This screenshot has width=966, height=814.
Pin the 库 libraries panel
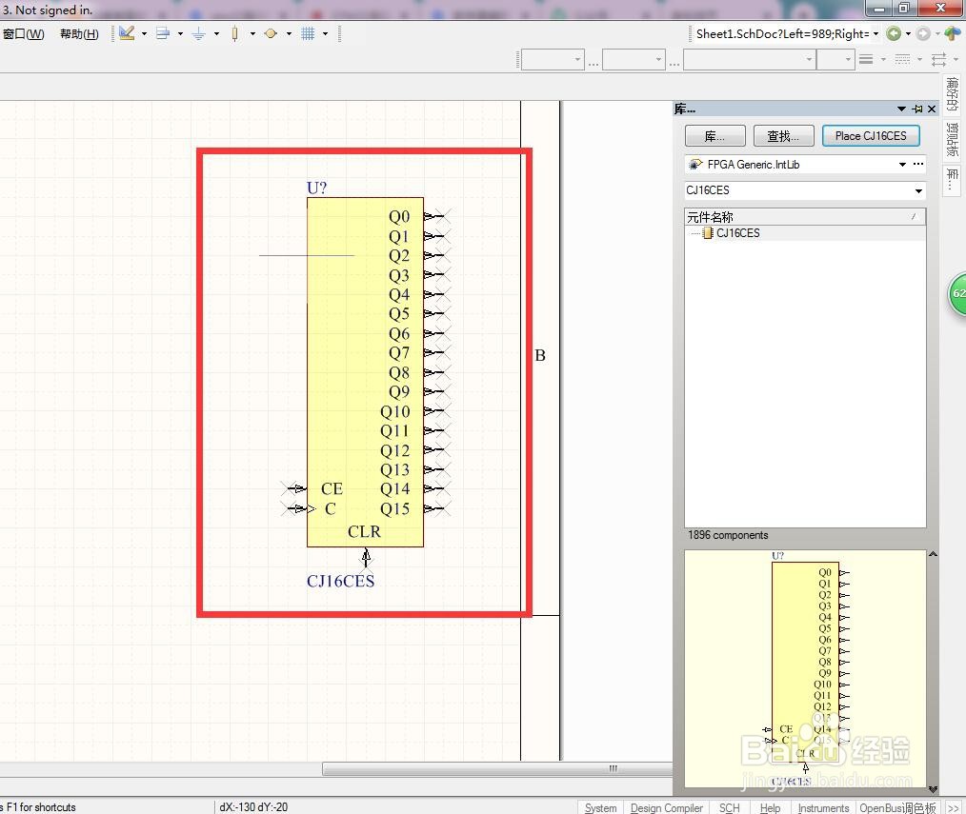tap(917, 109)
